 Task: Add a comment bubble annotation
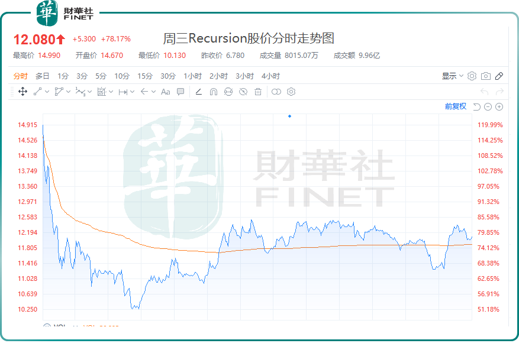pyautogui.click(x=180, y=92)
